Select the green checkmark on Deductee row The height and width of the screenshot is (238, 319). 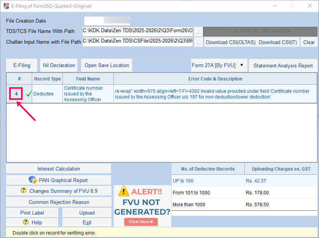[29, 94]
